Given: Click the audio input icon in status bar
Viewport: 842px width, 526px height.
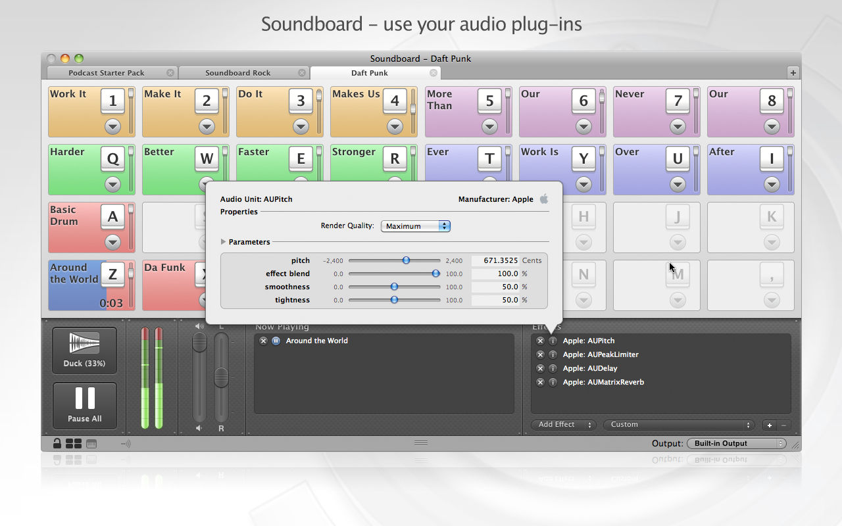Looking at the screenshot, I should 126,443.
